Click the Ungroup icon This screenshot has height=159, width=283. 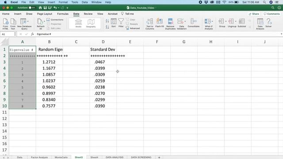point(232,23)
